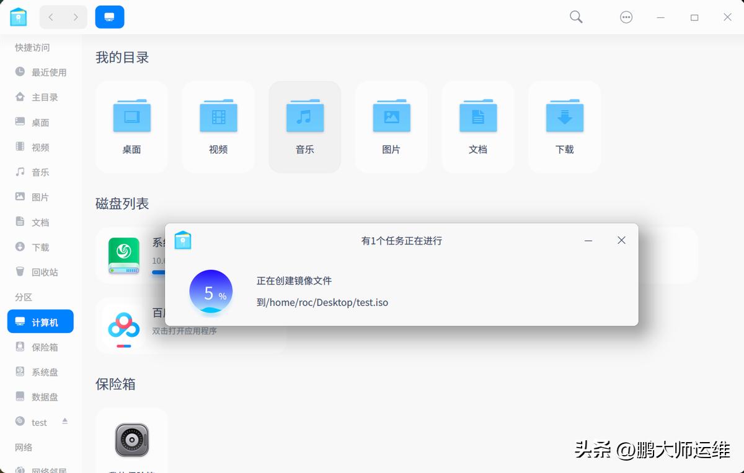Collapse the 网络 sidebar group
Viewport: 744px width, 473px height.
pos(23,446)
